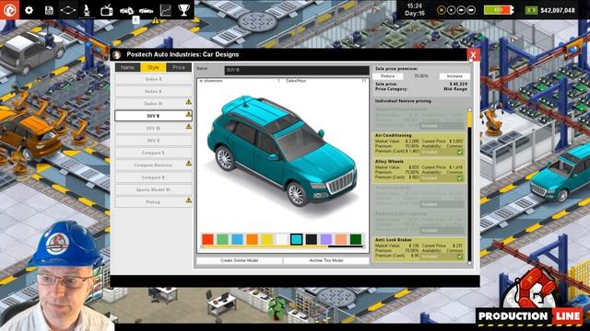
Task: Click the dialog title bar logo icon
Action: 117,55
